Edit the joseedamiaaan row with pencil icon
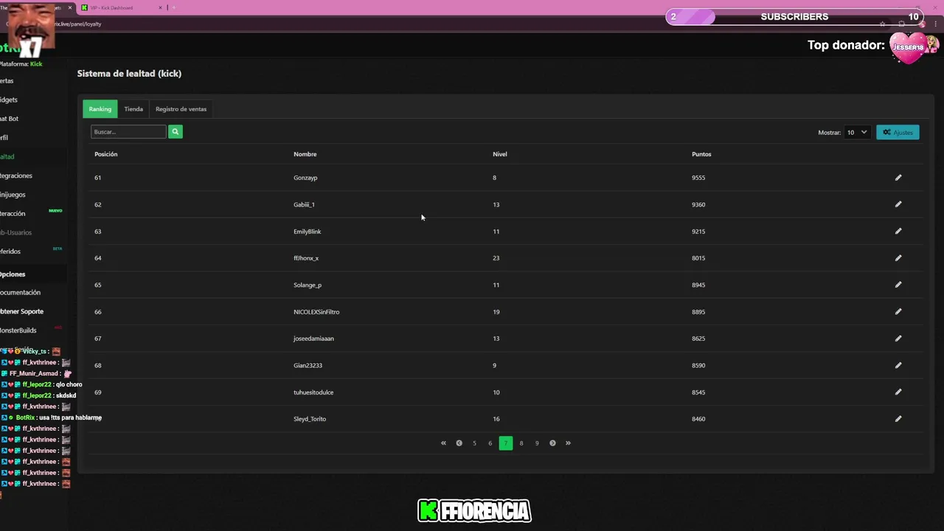The height and width of the screenshot is (531, 944). (898, 339)
